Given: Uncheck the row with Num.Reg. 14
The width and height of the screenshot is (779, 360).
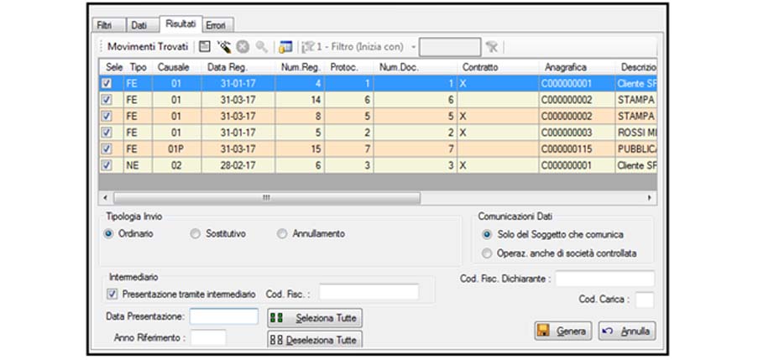Looking at the screenshot, I should coord(107,100).
